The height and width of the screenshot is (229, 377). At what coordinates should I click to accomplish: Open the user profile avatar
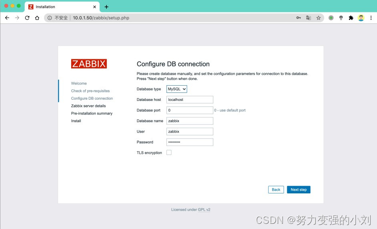361,18
